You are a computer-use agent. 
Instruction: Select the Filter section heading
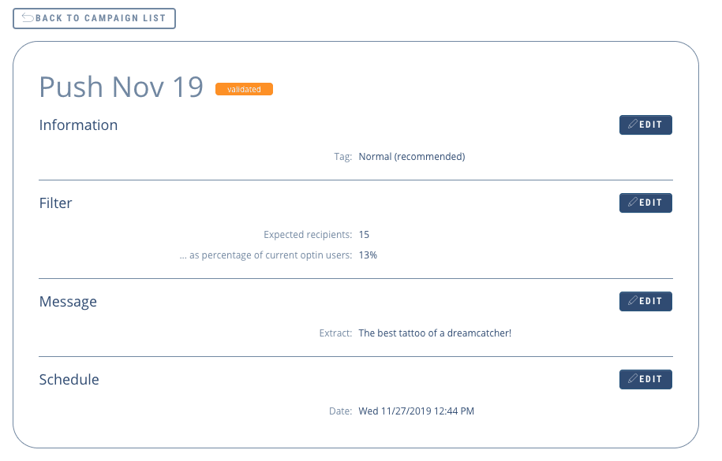[x=55, y=203]
